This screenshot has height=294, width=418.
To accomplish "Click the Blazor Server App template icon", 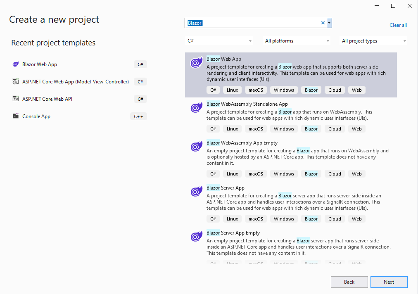I will (x=196, y=191).
